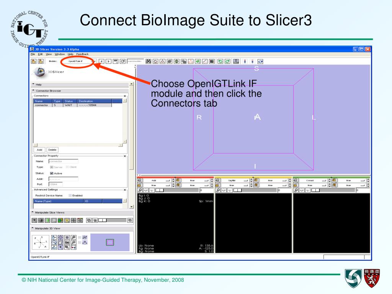392x294 pixels.
Task: Click the first Manipulate Slice Views icon
Action: click(x=34, y=220)
